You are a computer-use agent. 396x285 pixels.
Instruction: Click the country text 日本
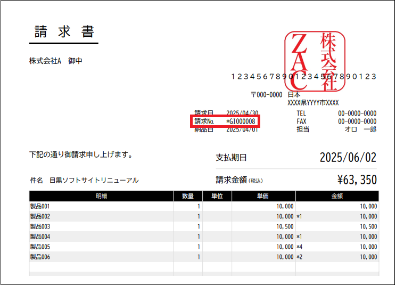[294, 95]
